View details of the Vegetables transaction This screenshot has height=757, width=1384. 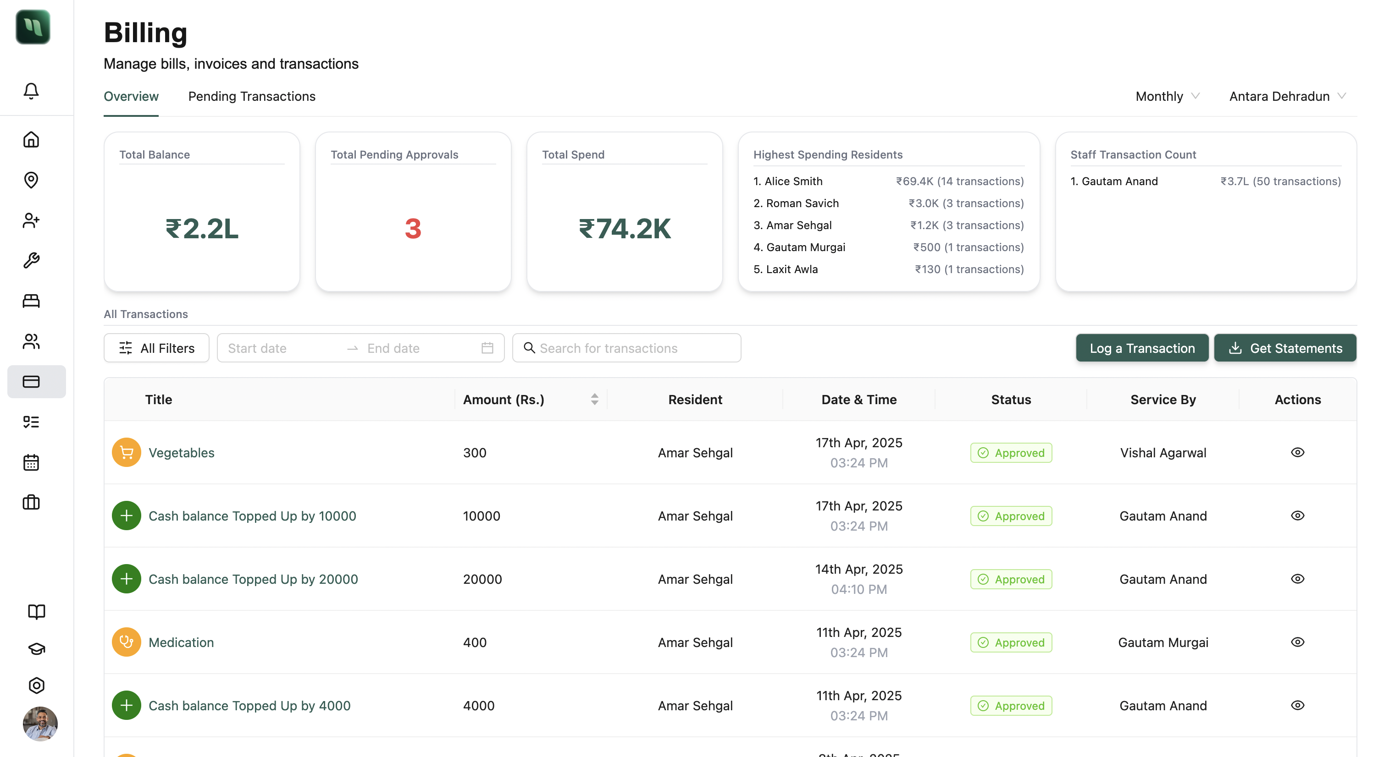[x=1297, y=452]
